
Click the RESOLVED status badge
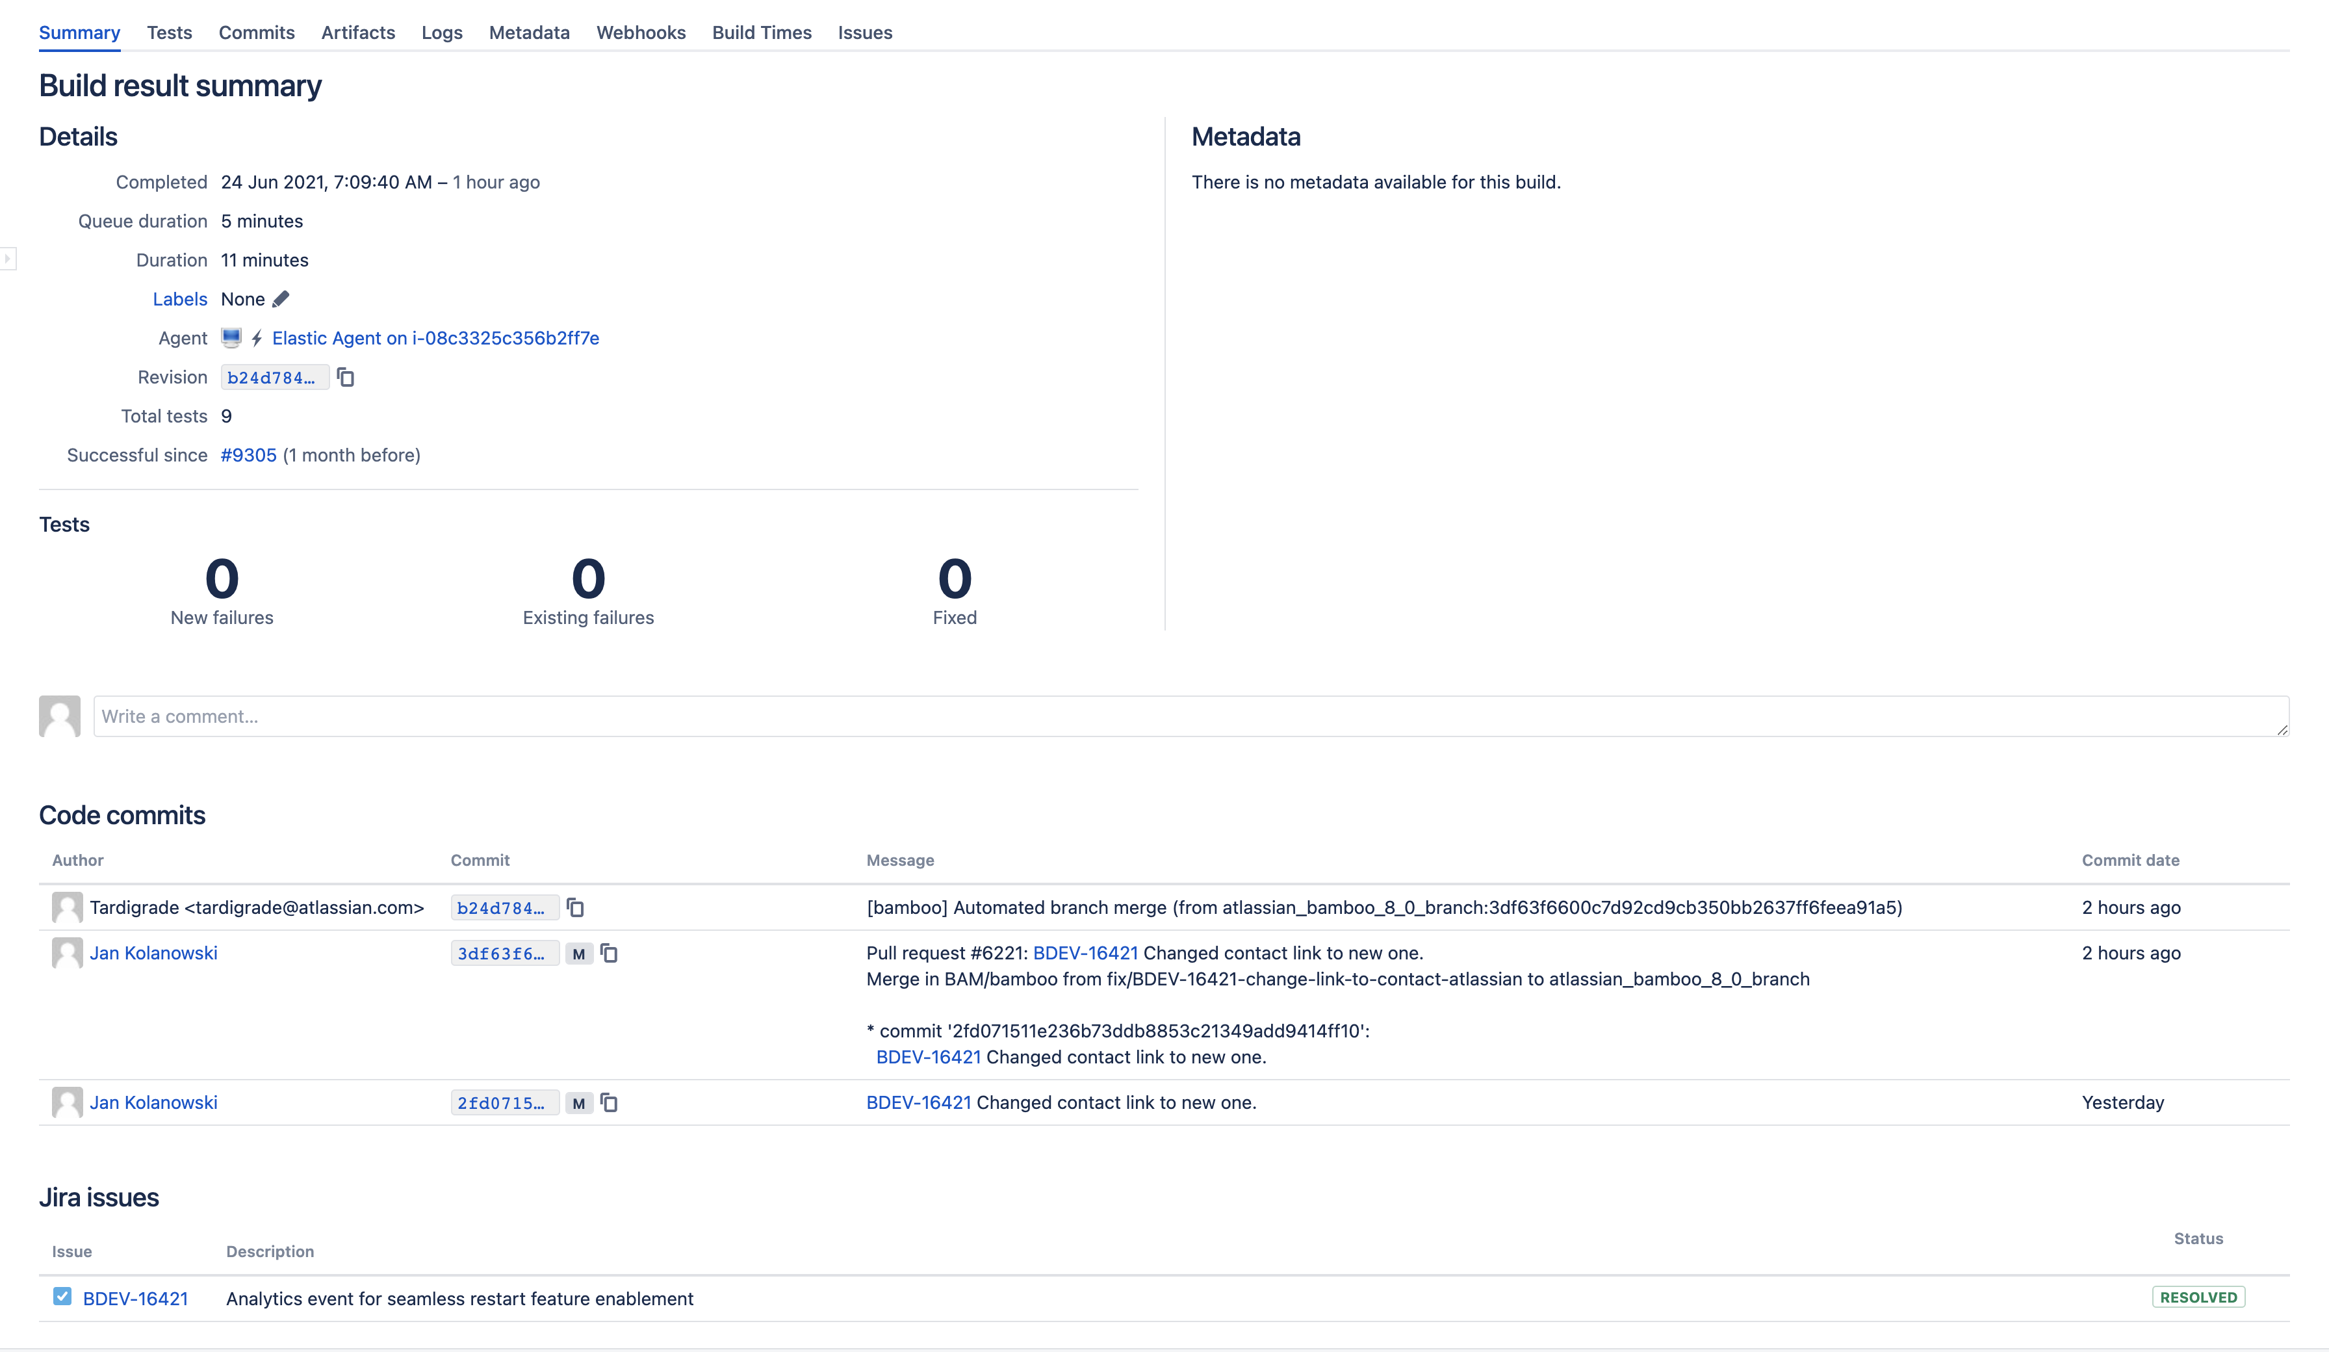[x=2198, y=1297]
